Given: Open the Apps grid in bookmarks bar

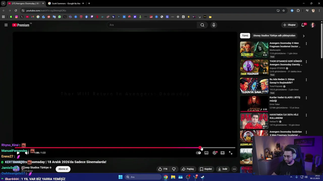Looking at the screenshot, I should pyautogui.click(x=3, y=17).
